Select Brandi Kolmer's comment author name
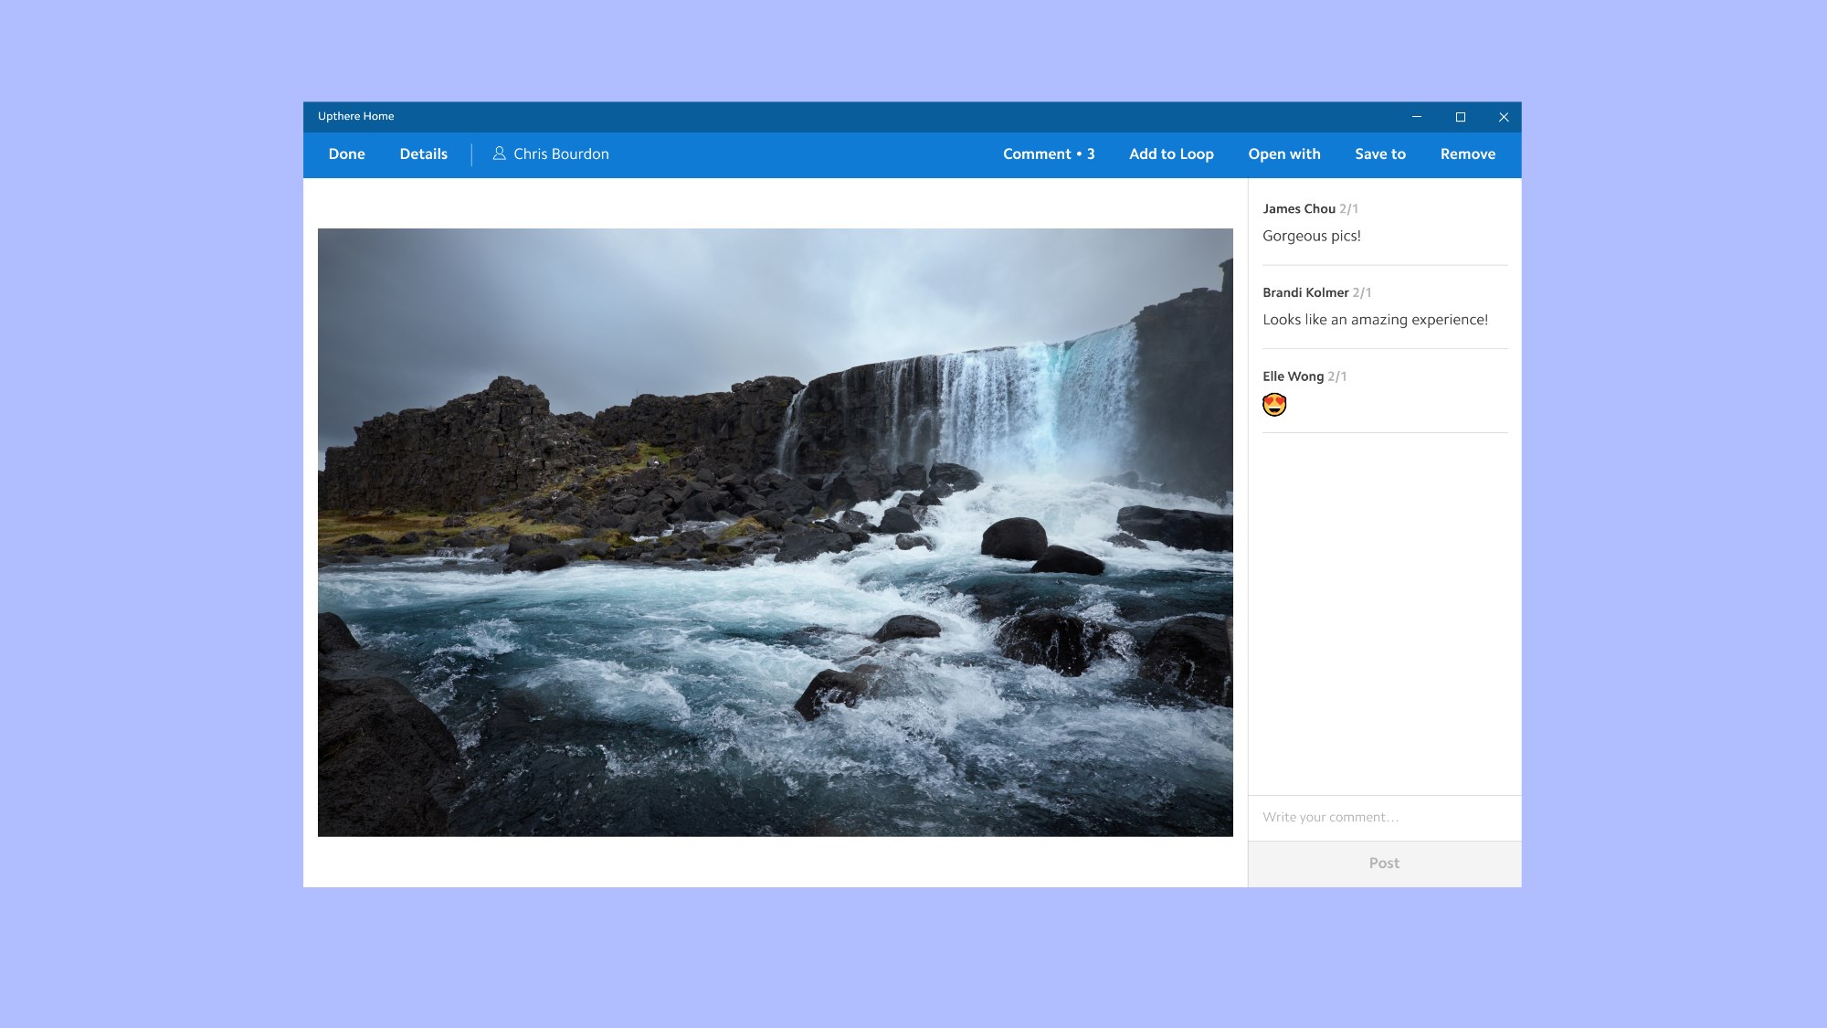The image size is (1827, 1028). 1304,292
